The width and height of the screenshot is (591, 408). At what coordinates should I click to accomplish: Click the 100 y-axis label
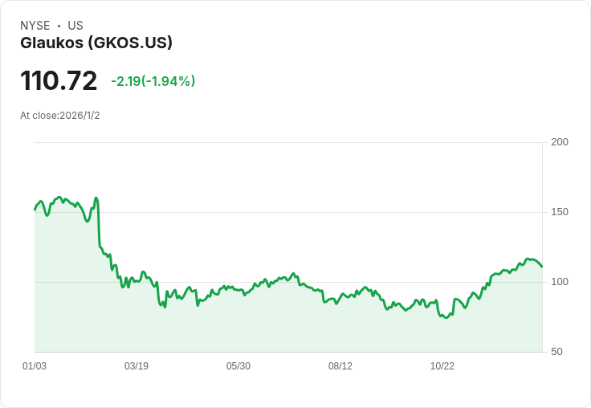tap(560, 282)
